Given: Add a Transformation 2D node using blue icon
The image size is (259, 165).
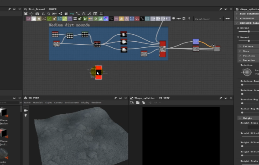Looking at the screenshot, I should tap(131, 19).
